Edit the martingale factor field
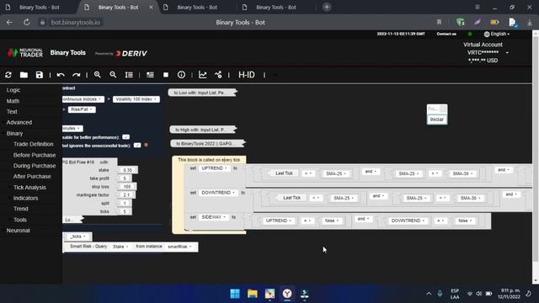 pos(126,194)
